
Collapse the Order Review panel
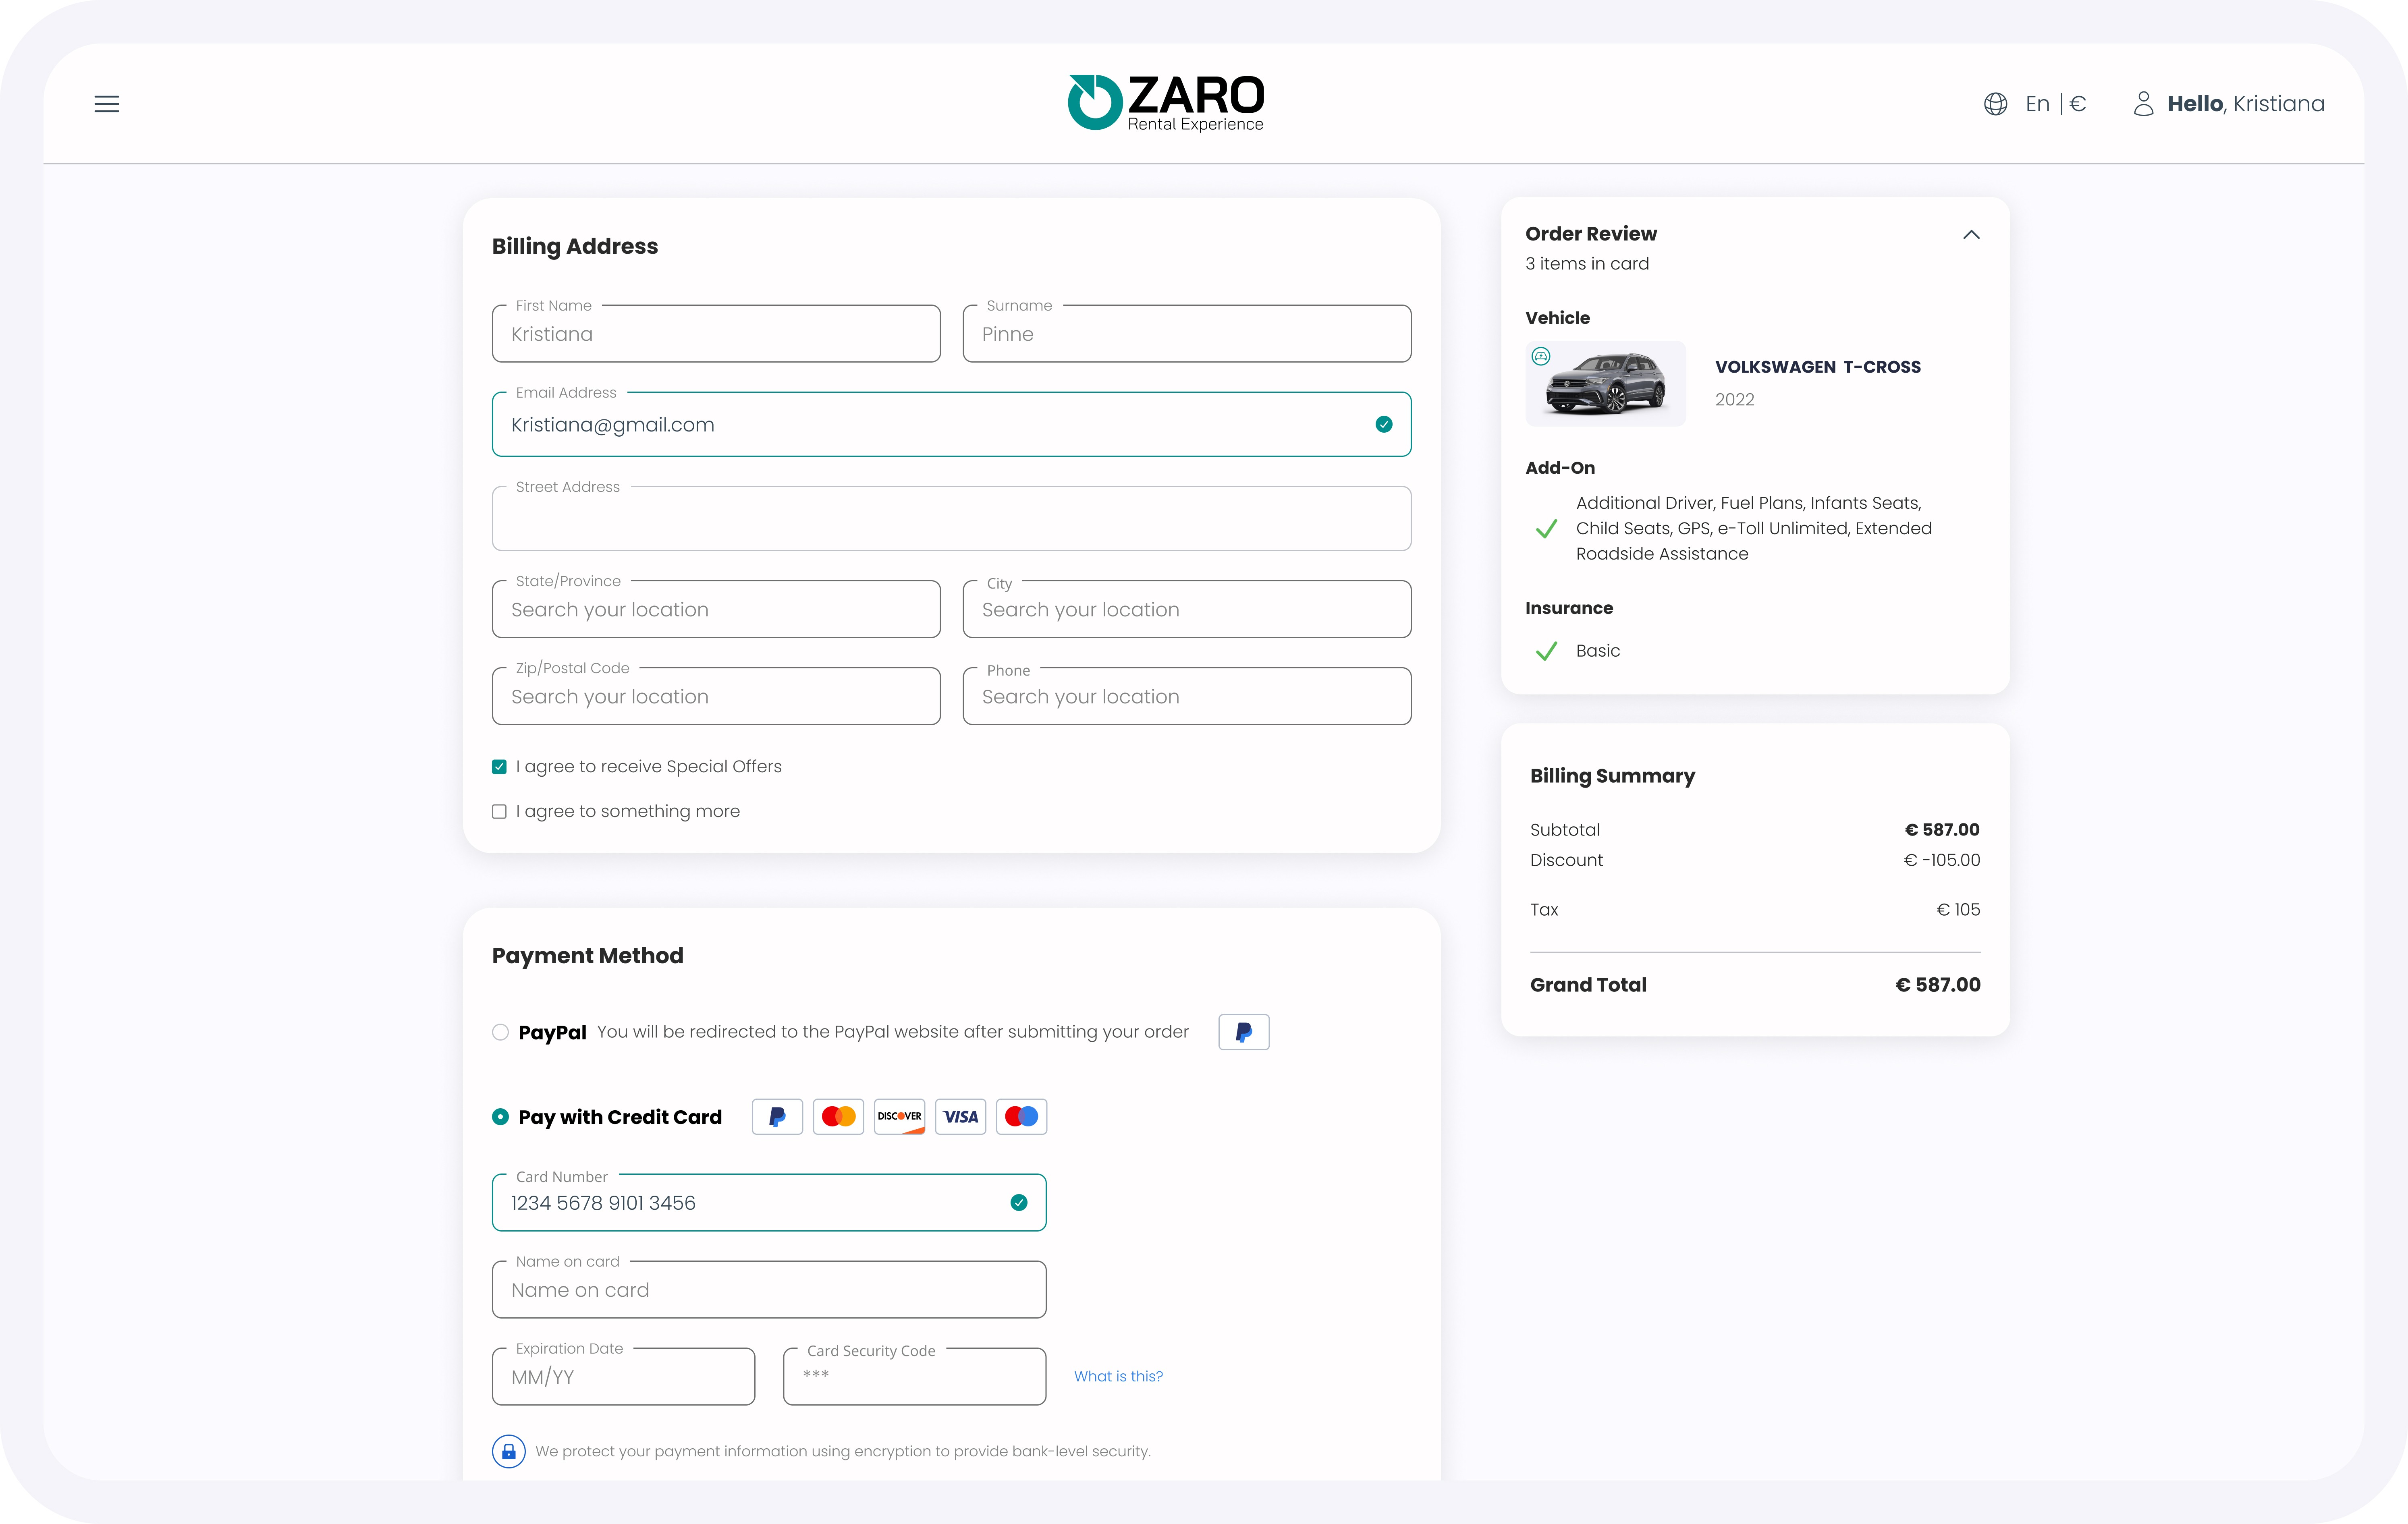pyautogui.click(x=1971, y=235)
